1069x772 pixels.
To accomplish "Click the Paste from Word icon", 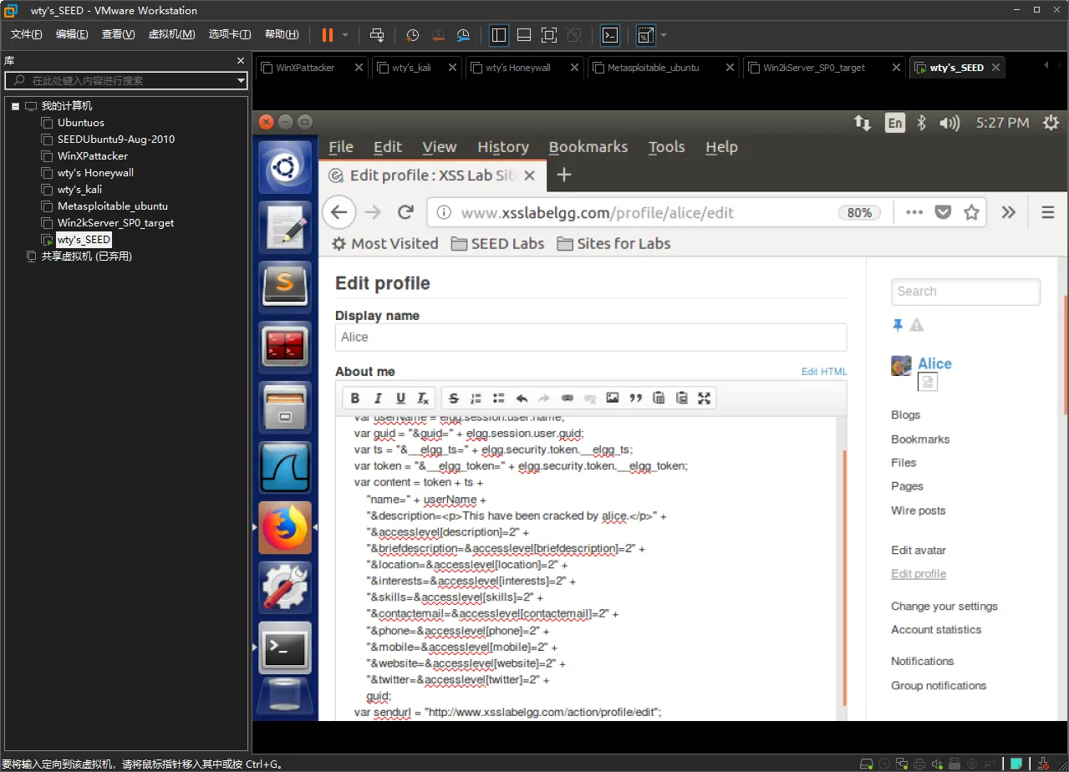I will 681,398.
